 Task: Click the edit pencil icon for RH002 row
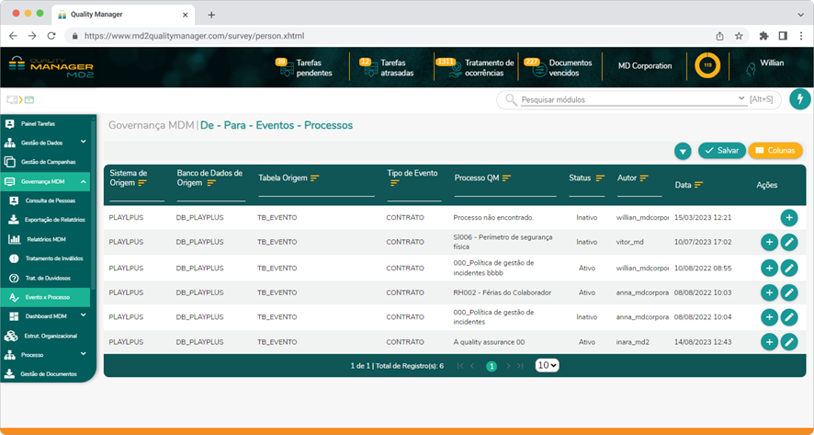(789, 292)
